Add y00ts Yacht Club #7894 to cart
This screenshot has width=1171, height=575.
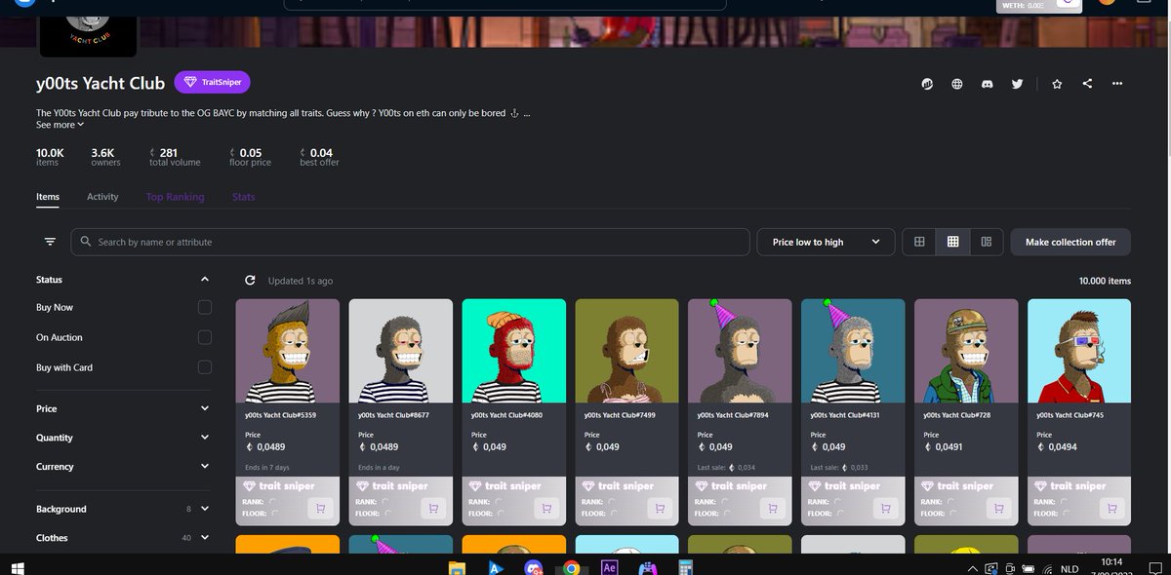click(772, 508)
